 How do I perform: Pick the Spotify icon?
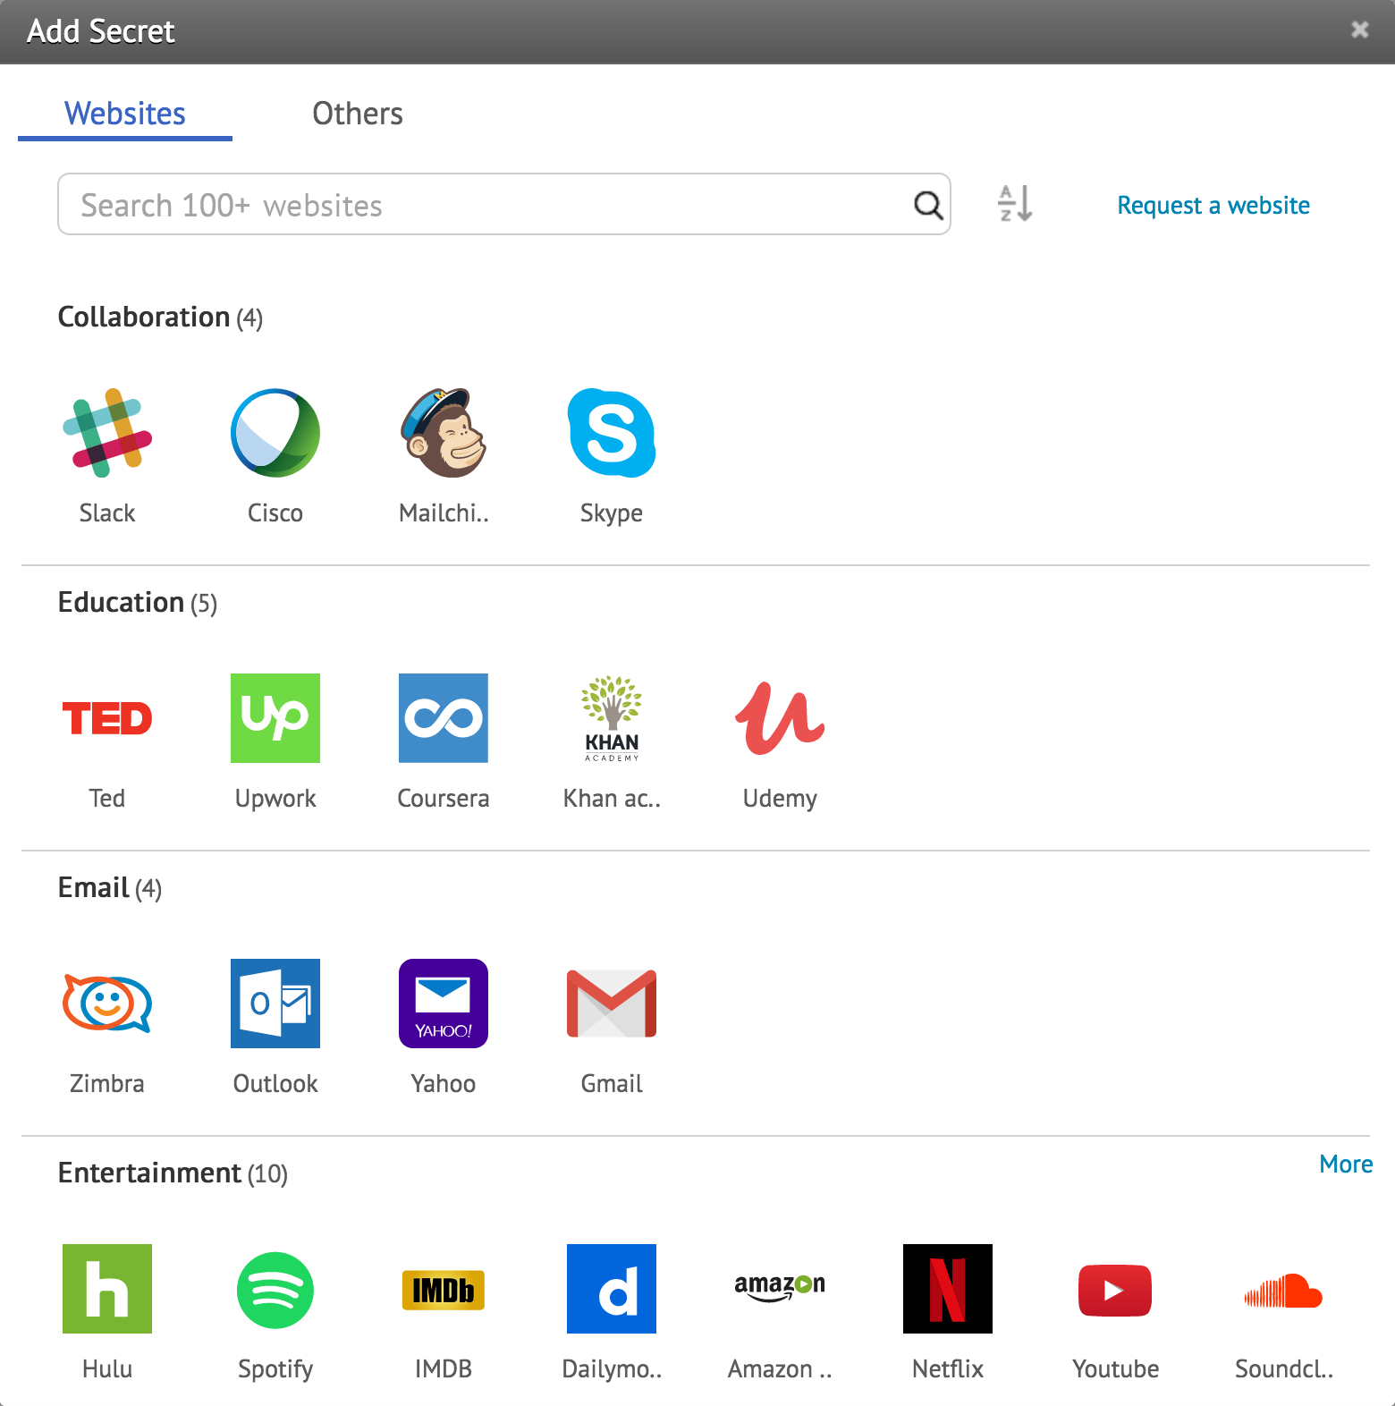pyautogui.click(x=275, y=1289)
